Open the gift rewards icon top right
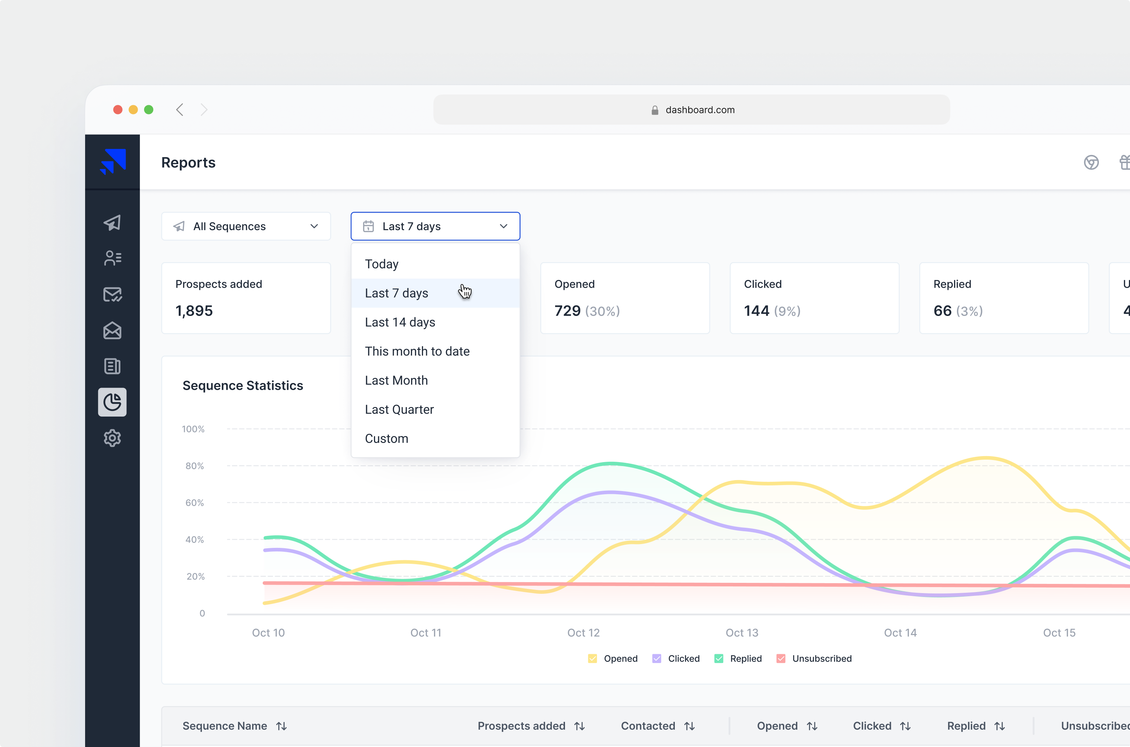 coord(1125,162)
